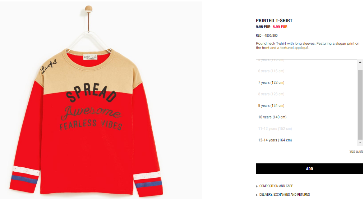Pick the unavailable 6 years (116 cm) size
Image resolution: width=364 pixels, height=199 pixels.
(x=271, y=71)
